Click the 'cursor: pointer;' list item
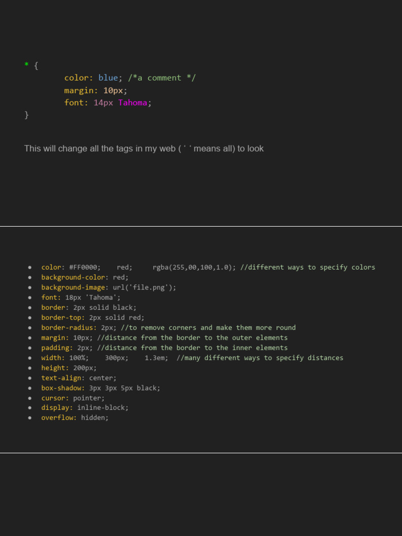 (73, 398)
